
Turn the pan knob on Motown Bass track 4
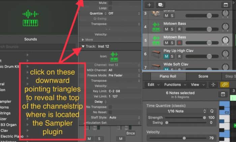pos(226,27)
